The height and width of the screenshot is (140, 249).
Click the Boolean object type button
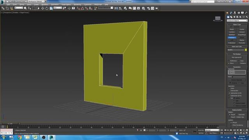pyautogui.click(x=232, y=37)
